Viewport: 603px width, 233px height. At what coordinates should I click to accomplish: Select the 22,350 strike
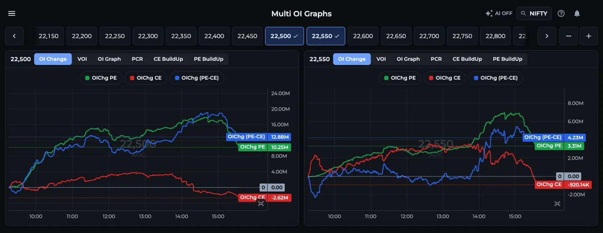tap(181, 36)
